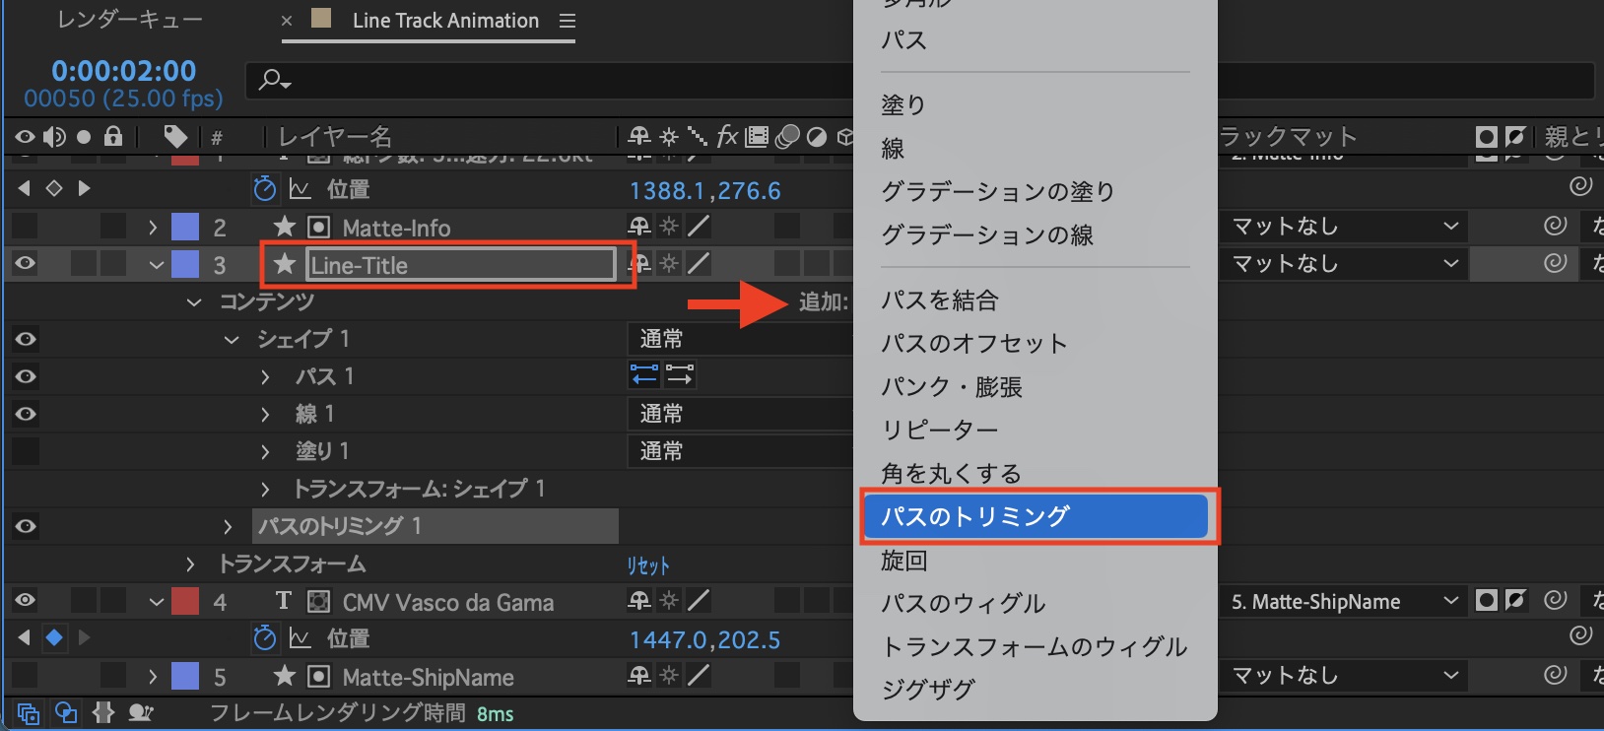Click the search magnifier icon in timeline

click(272, 80)
